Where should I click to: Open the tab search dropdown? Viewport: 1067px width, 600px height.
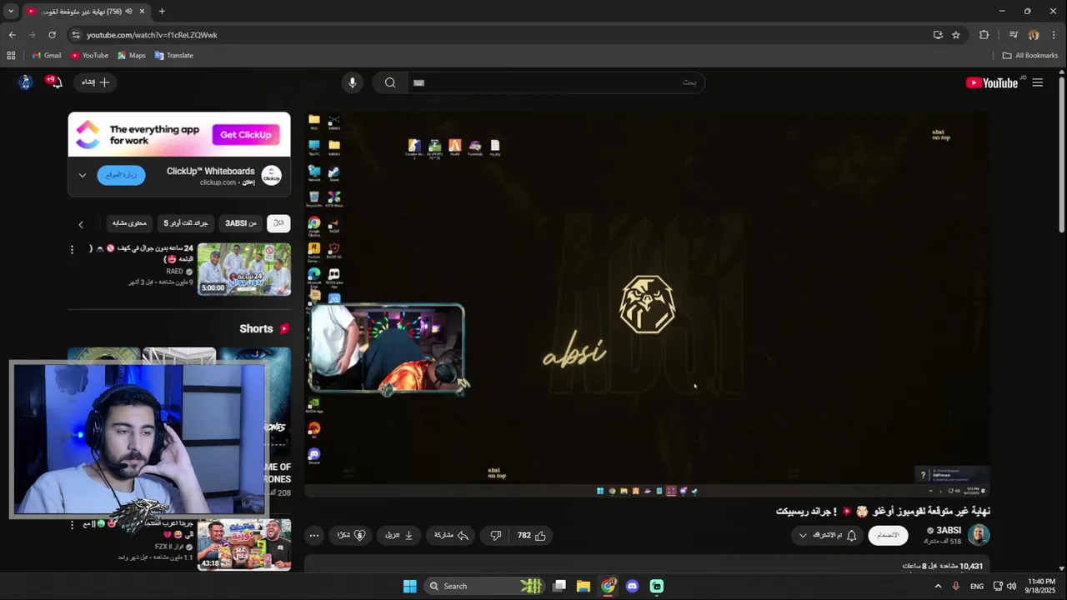tap(11, 12)
